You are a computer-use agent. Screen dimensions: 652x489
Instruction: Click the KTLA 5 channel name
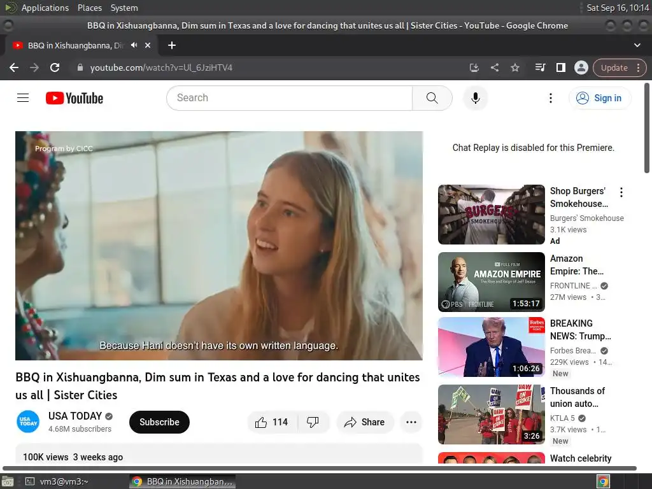[x=562, y=418]
